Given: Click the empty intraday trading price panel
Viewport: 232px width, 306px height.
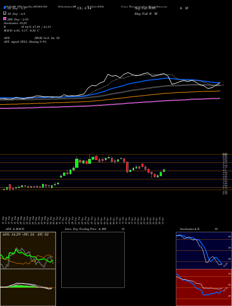Looking at the screenshot, I should click(93, 260).
